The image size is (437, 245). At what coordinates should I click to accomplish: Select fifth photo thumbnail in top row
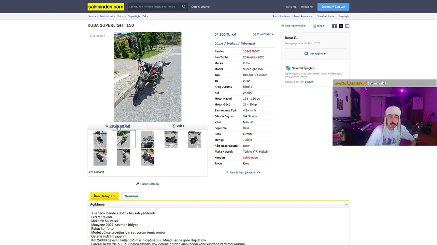pos(195,139)
